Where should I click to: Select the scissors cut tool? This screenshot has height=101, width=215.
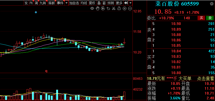(113, 9)
